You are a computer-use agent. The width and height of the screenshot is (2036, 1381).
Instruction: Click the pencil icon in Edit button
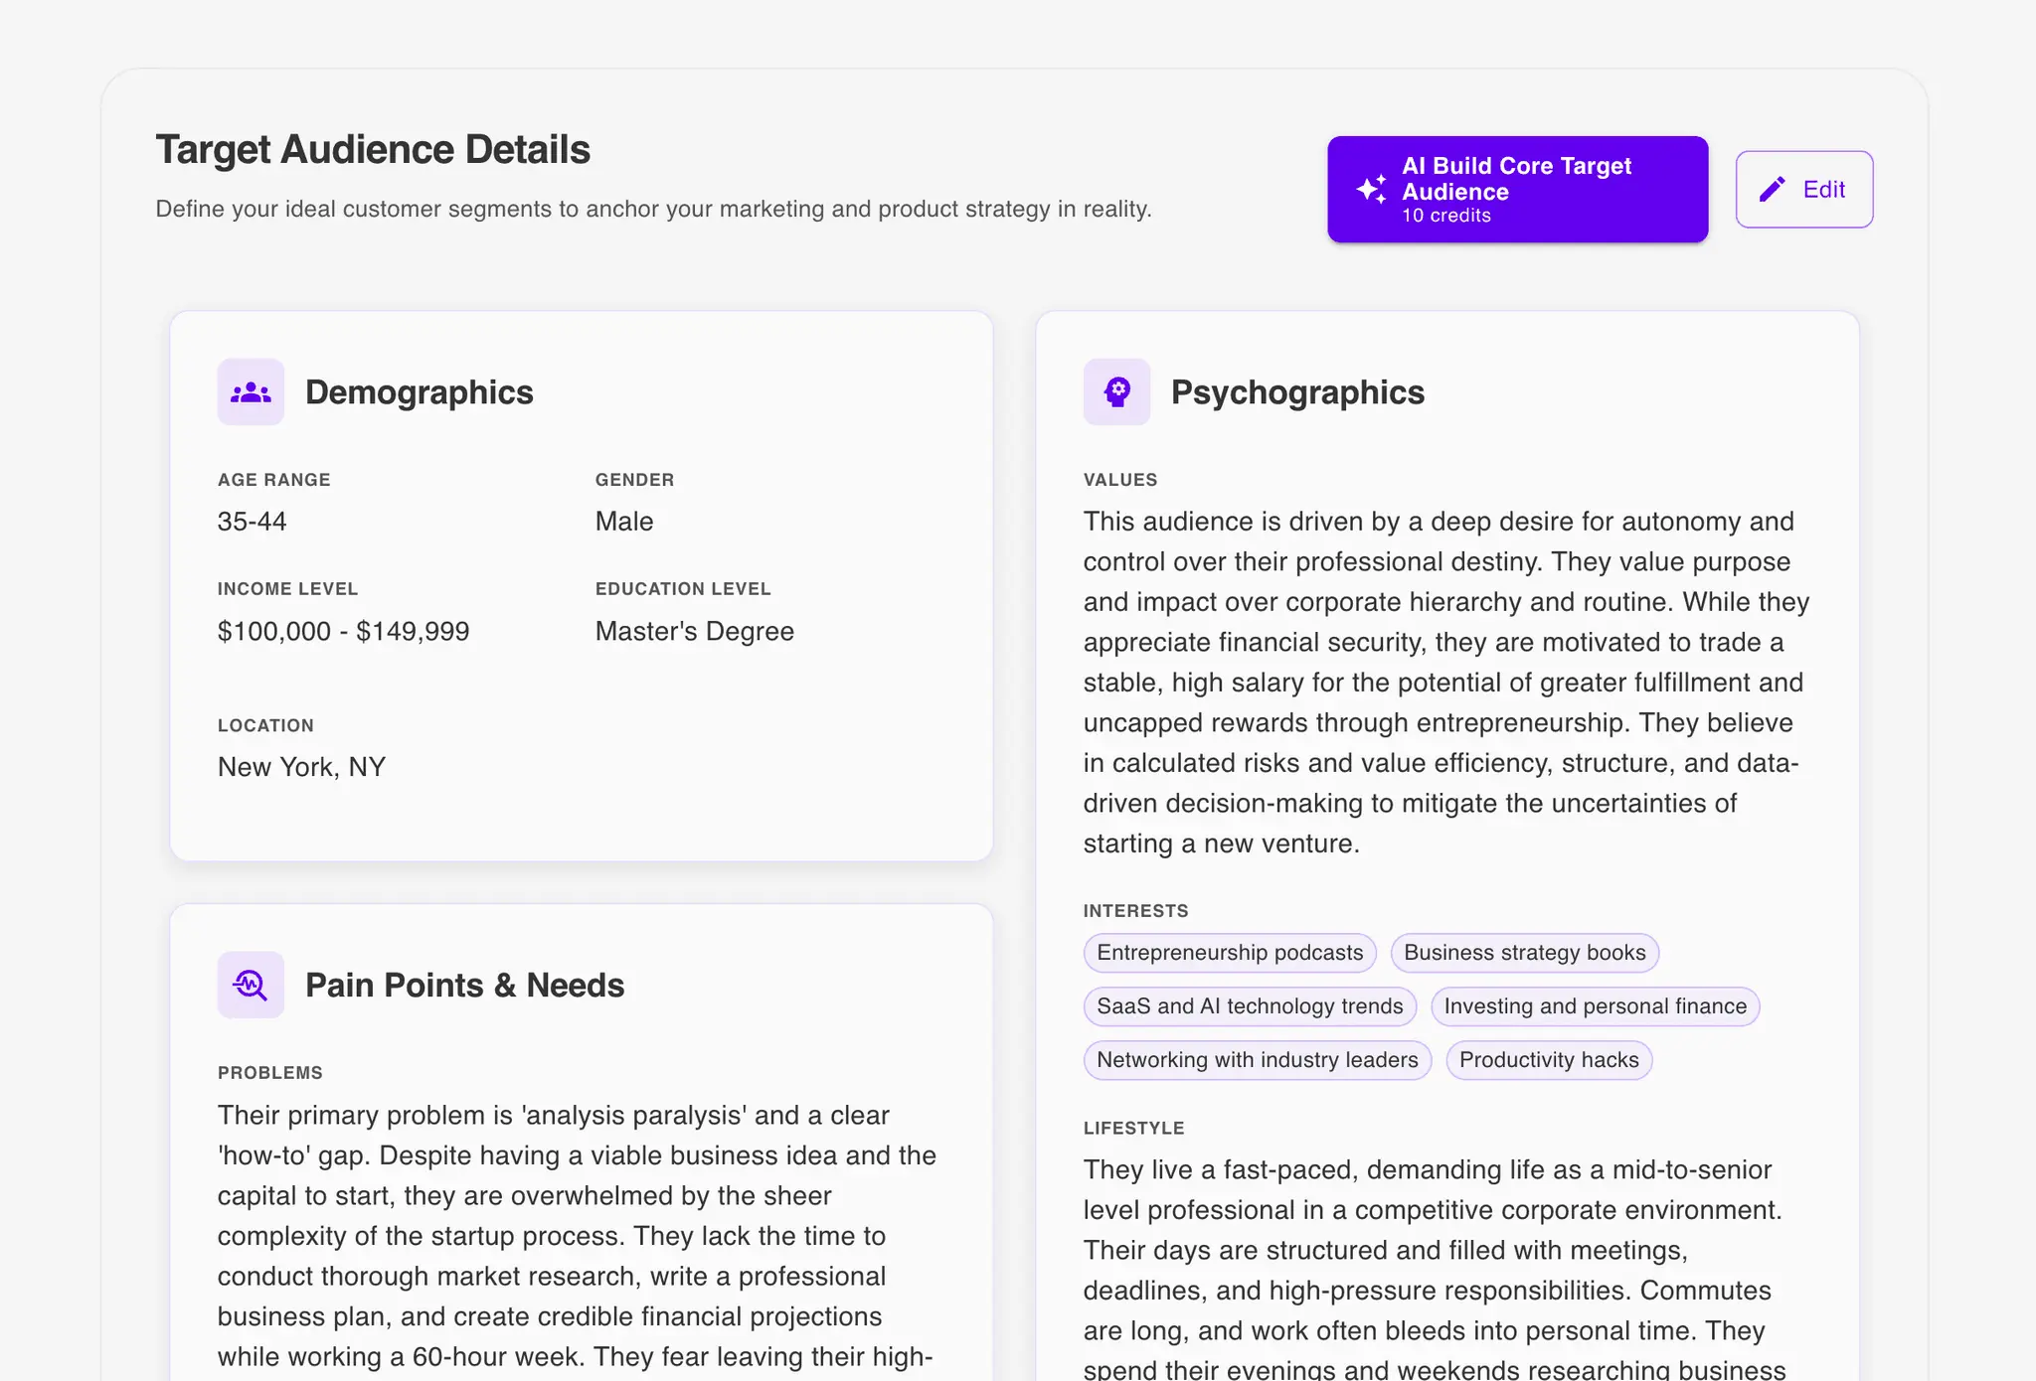coord(1772,189)
